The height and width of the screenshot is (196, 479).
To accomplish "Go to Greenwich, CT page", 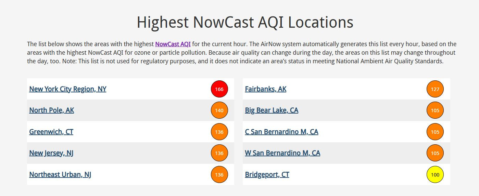I will pyautogui.click(x=51, y=132).
